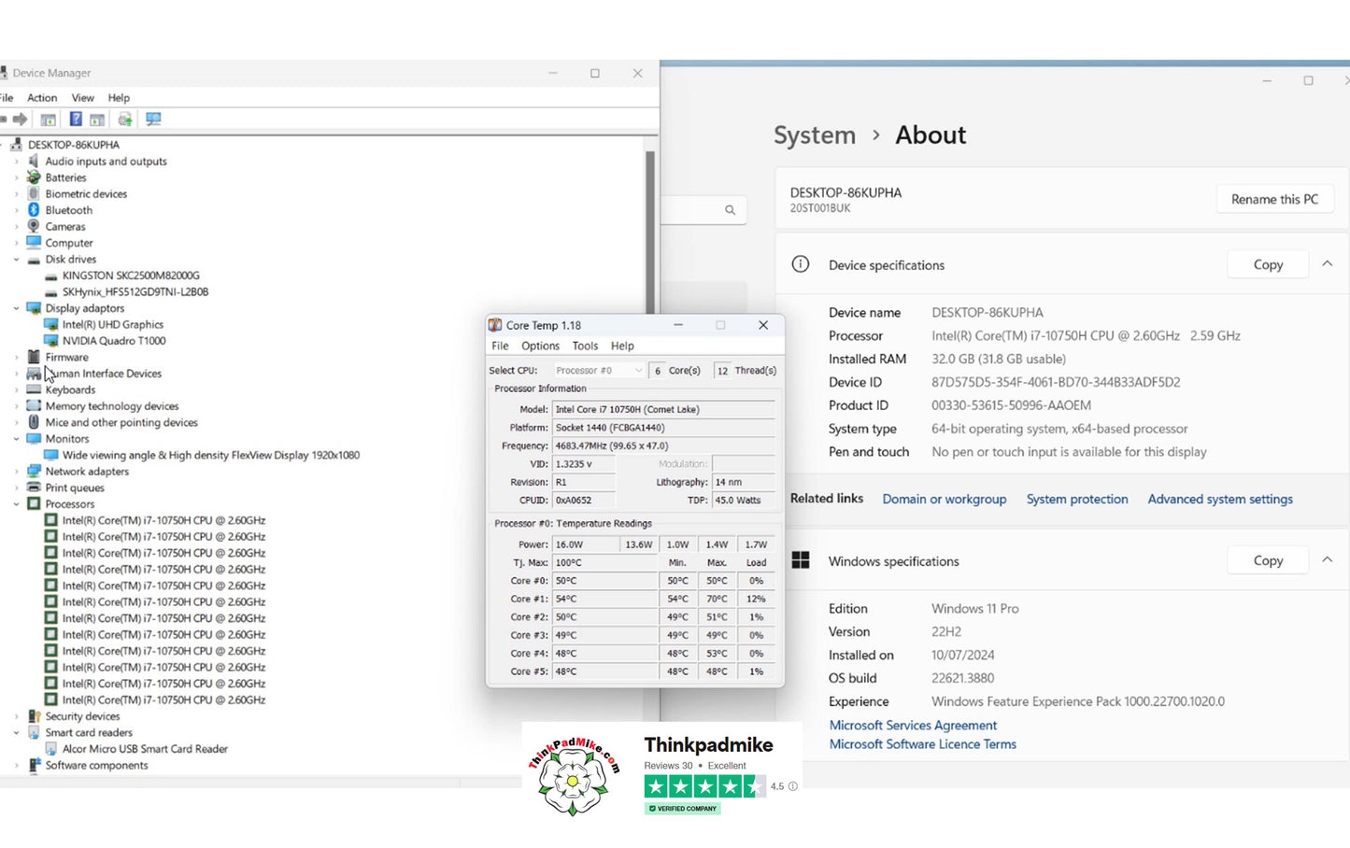Select the Audio inputs and outputs speaker icon
Viewport: 1350px width, 848px height.
point(34,162)
